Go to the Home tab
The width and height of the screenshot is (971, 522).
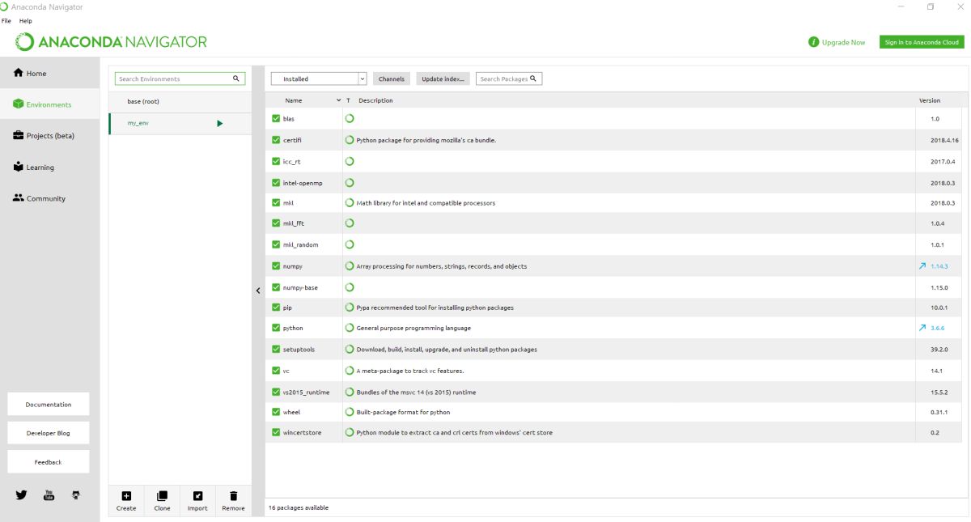[50, 74]
